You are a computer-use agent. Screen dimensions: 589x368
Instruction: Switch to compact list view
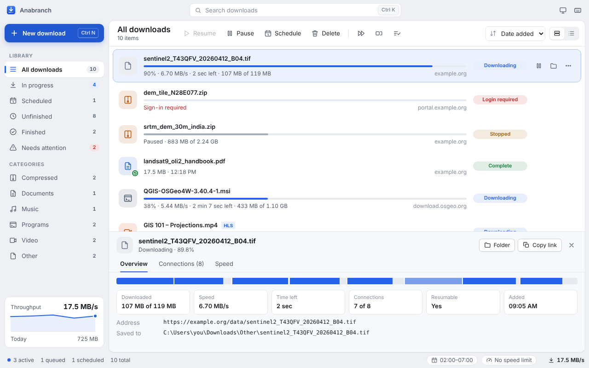[x=571, y=34]
